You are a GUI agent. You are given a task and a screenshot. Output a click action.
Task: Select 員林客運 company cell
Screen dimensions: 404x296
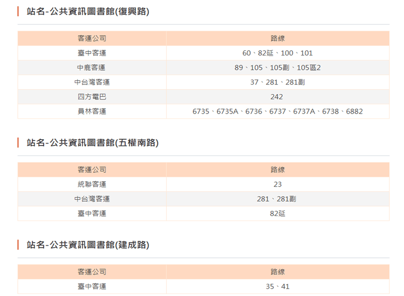coord(92,111)
